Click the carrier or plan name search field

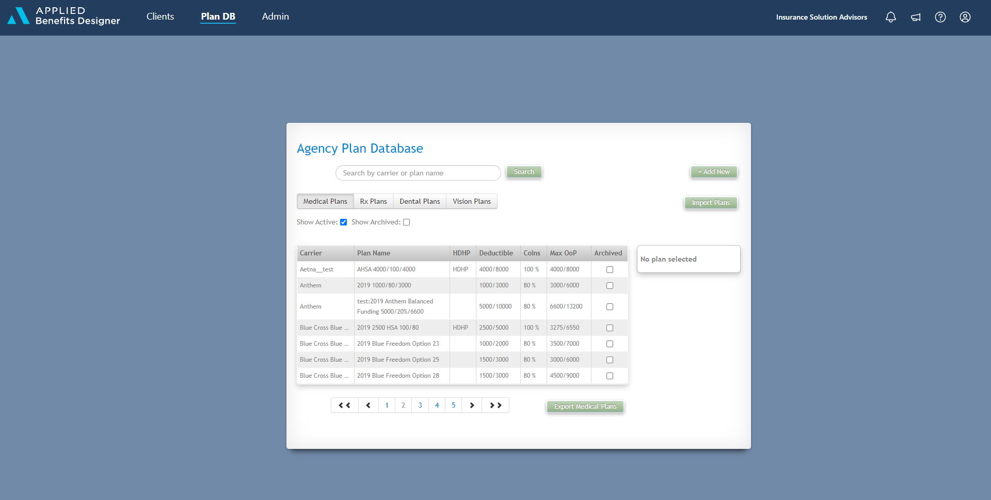point(418,173)
